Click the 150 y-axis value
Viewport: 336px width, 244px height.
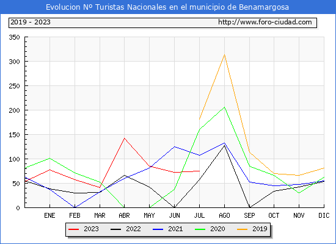coord(14,135)
